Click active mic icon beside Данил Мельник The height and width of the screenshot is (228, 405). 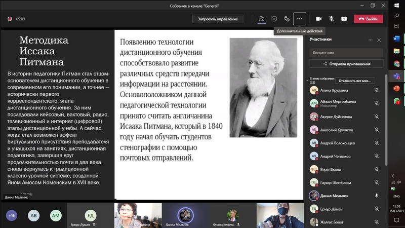377,196
